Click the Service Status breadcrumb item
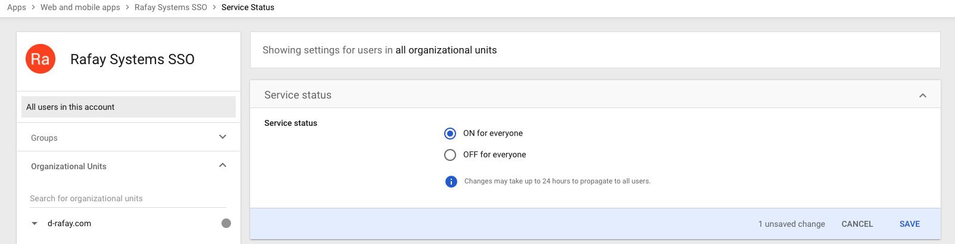 pos(248,7)
